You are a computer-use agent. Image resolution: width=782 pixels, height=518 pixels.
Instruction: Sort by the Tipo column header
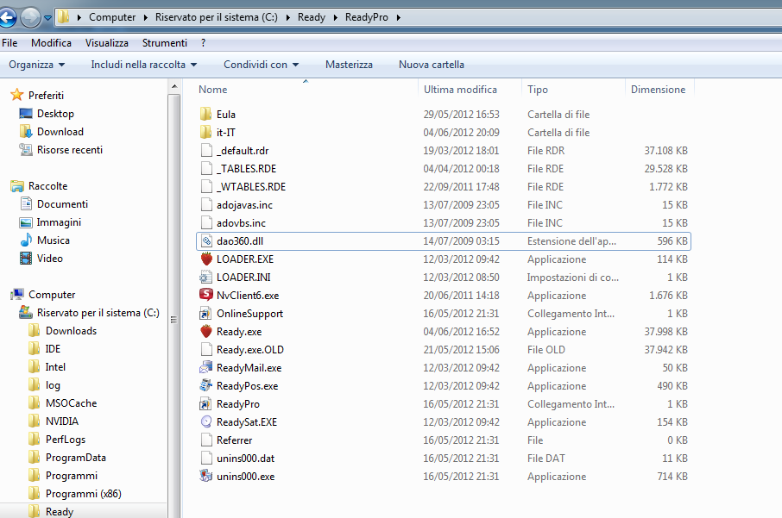(x=538, y=90)
